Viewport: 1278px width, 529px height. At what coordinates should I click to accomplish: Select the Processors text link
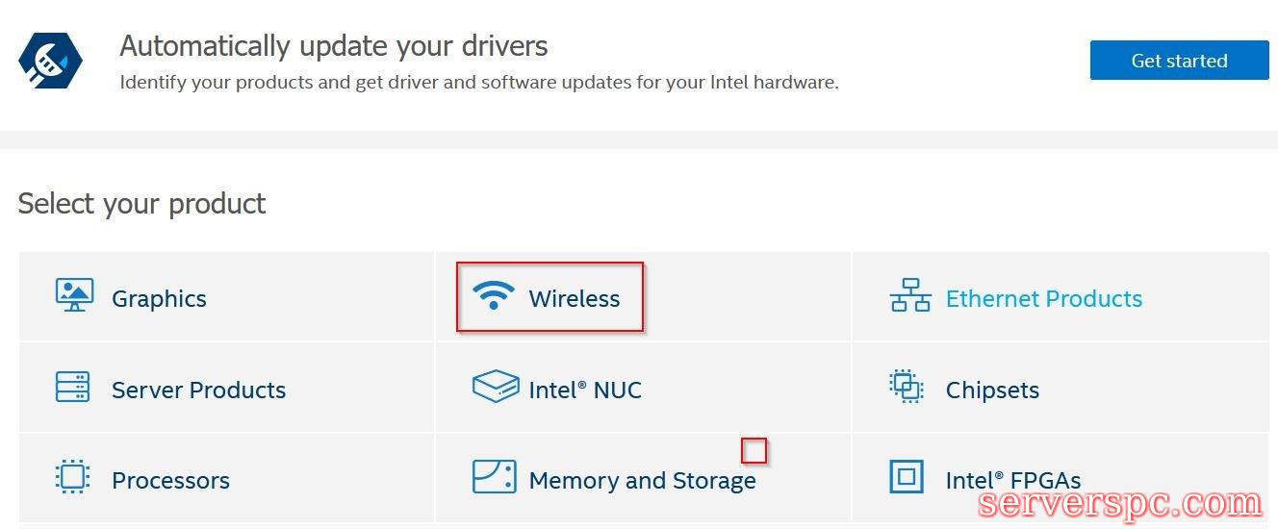pos(170,481)
